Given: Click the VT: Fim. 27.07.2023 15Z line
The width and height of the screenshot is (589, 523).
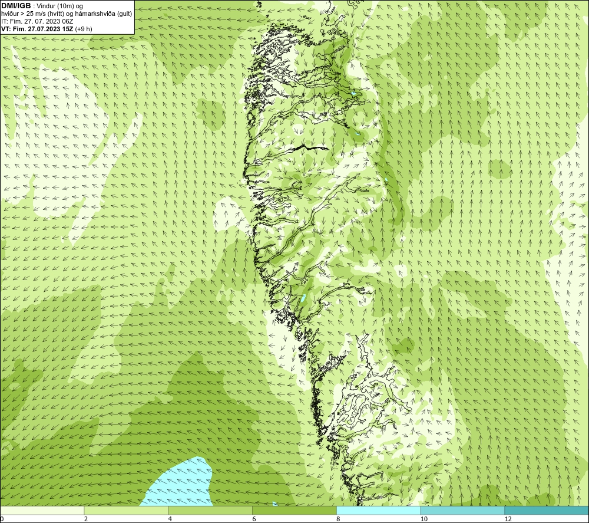Looking at the screenshot, I should [x=47, y=29].
